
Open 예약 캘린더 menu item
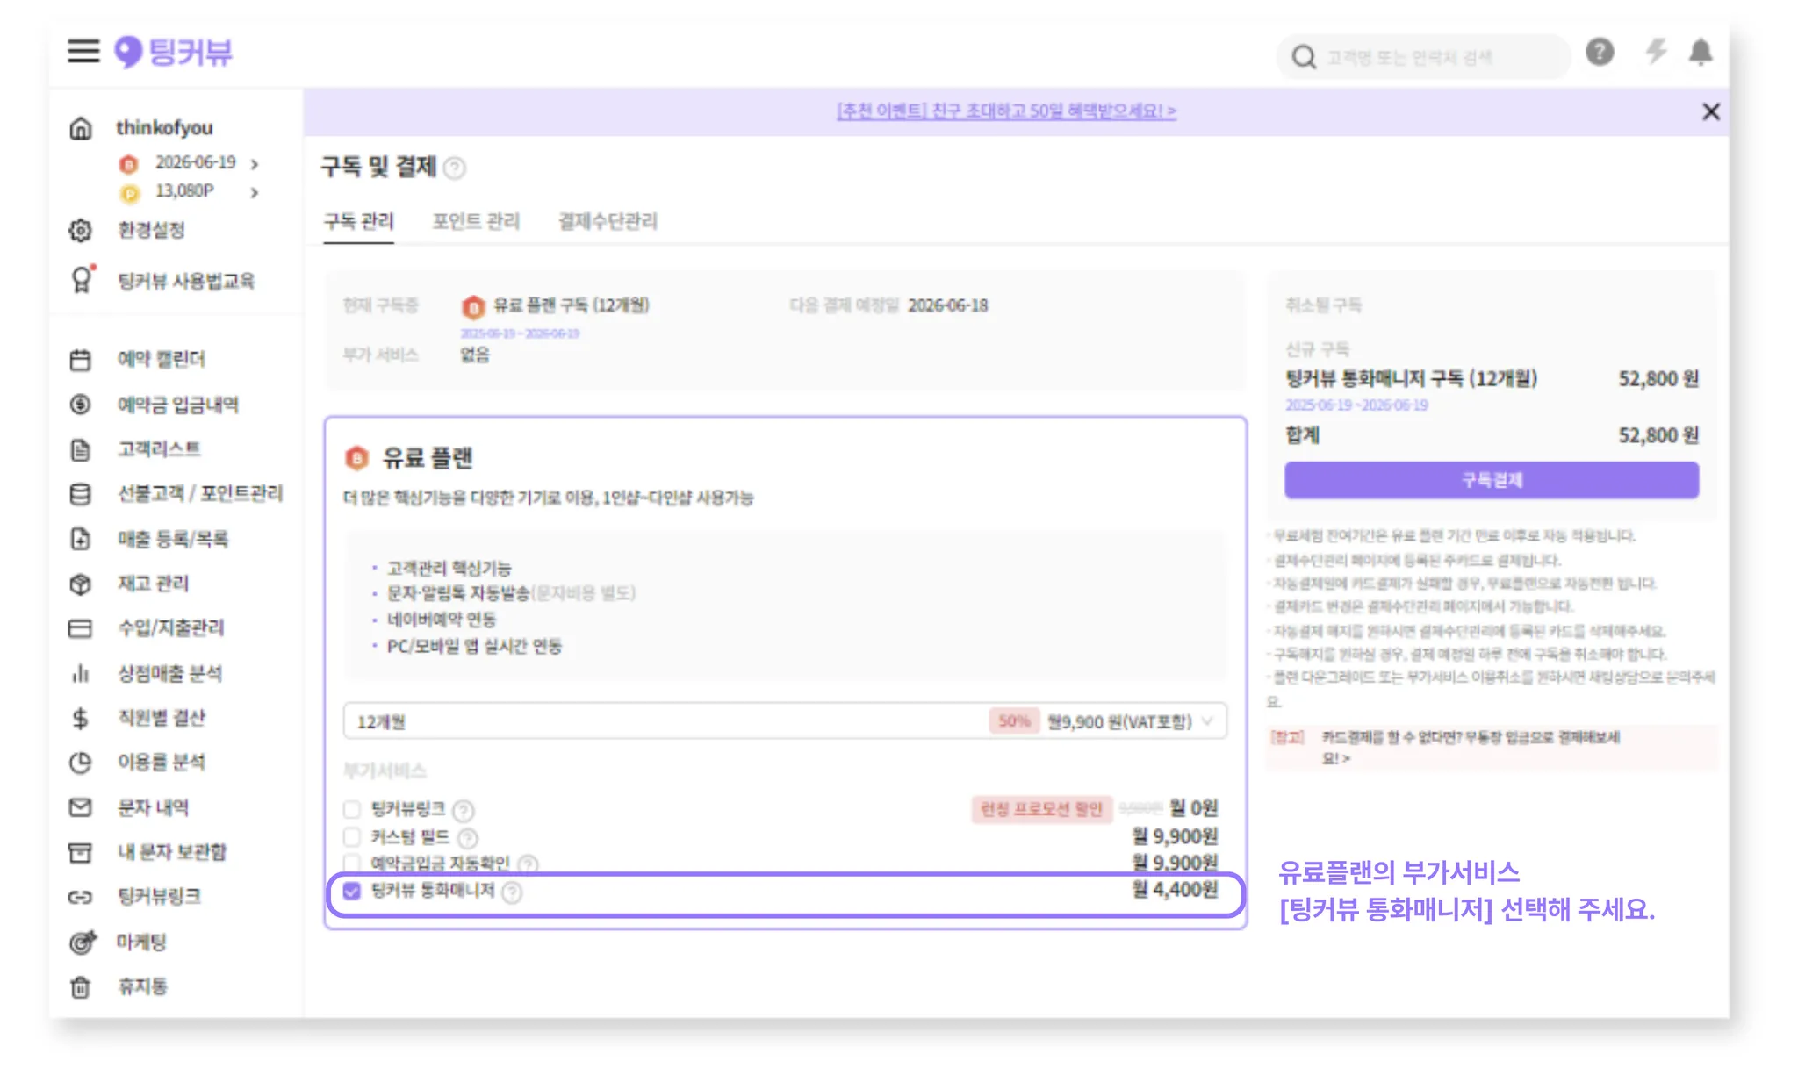click(x=162, y=359)
